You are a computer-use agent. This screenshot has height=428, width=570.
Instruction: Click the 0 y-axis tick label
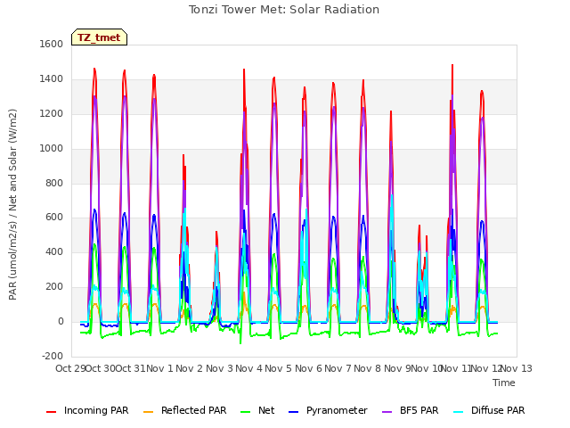[x=61, y=322]
